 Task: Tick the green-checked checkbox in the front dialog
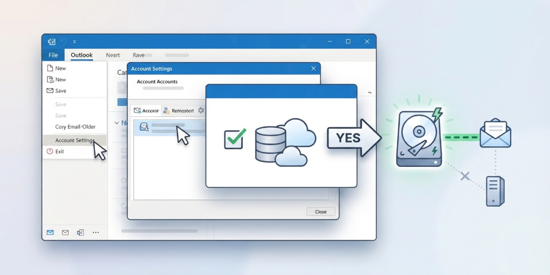(x=233, y=139)
